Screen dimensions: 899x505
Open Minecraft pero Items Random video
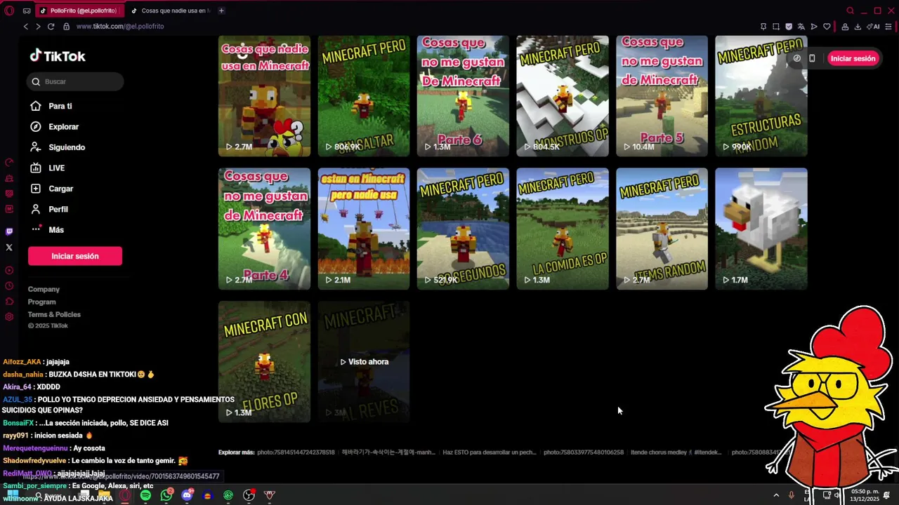point(662,229)
